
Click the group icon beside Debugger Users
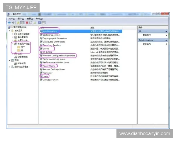(x=41, y=80)
